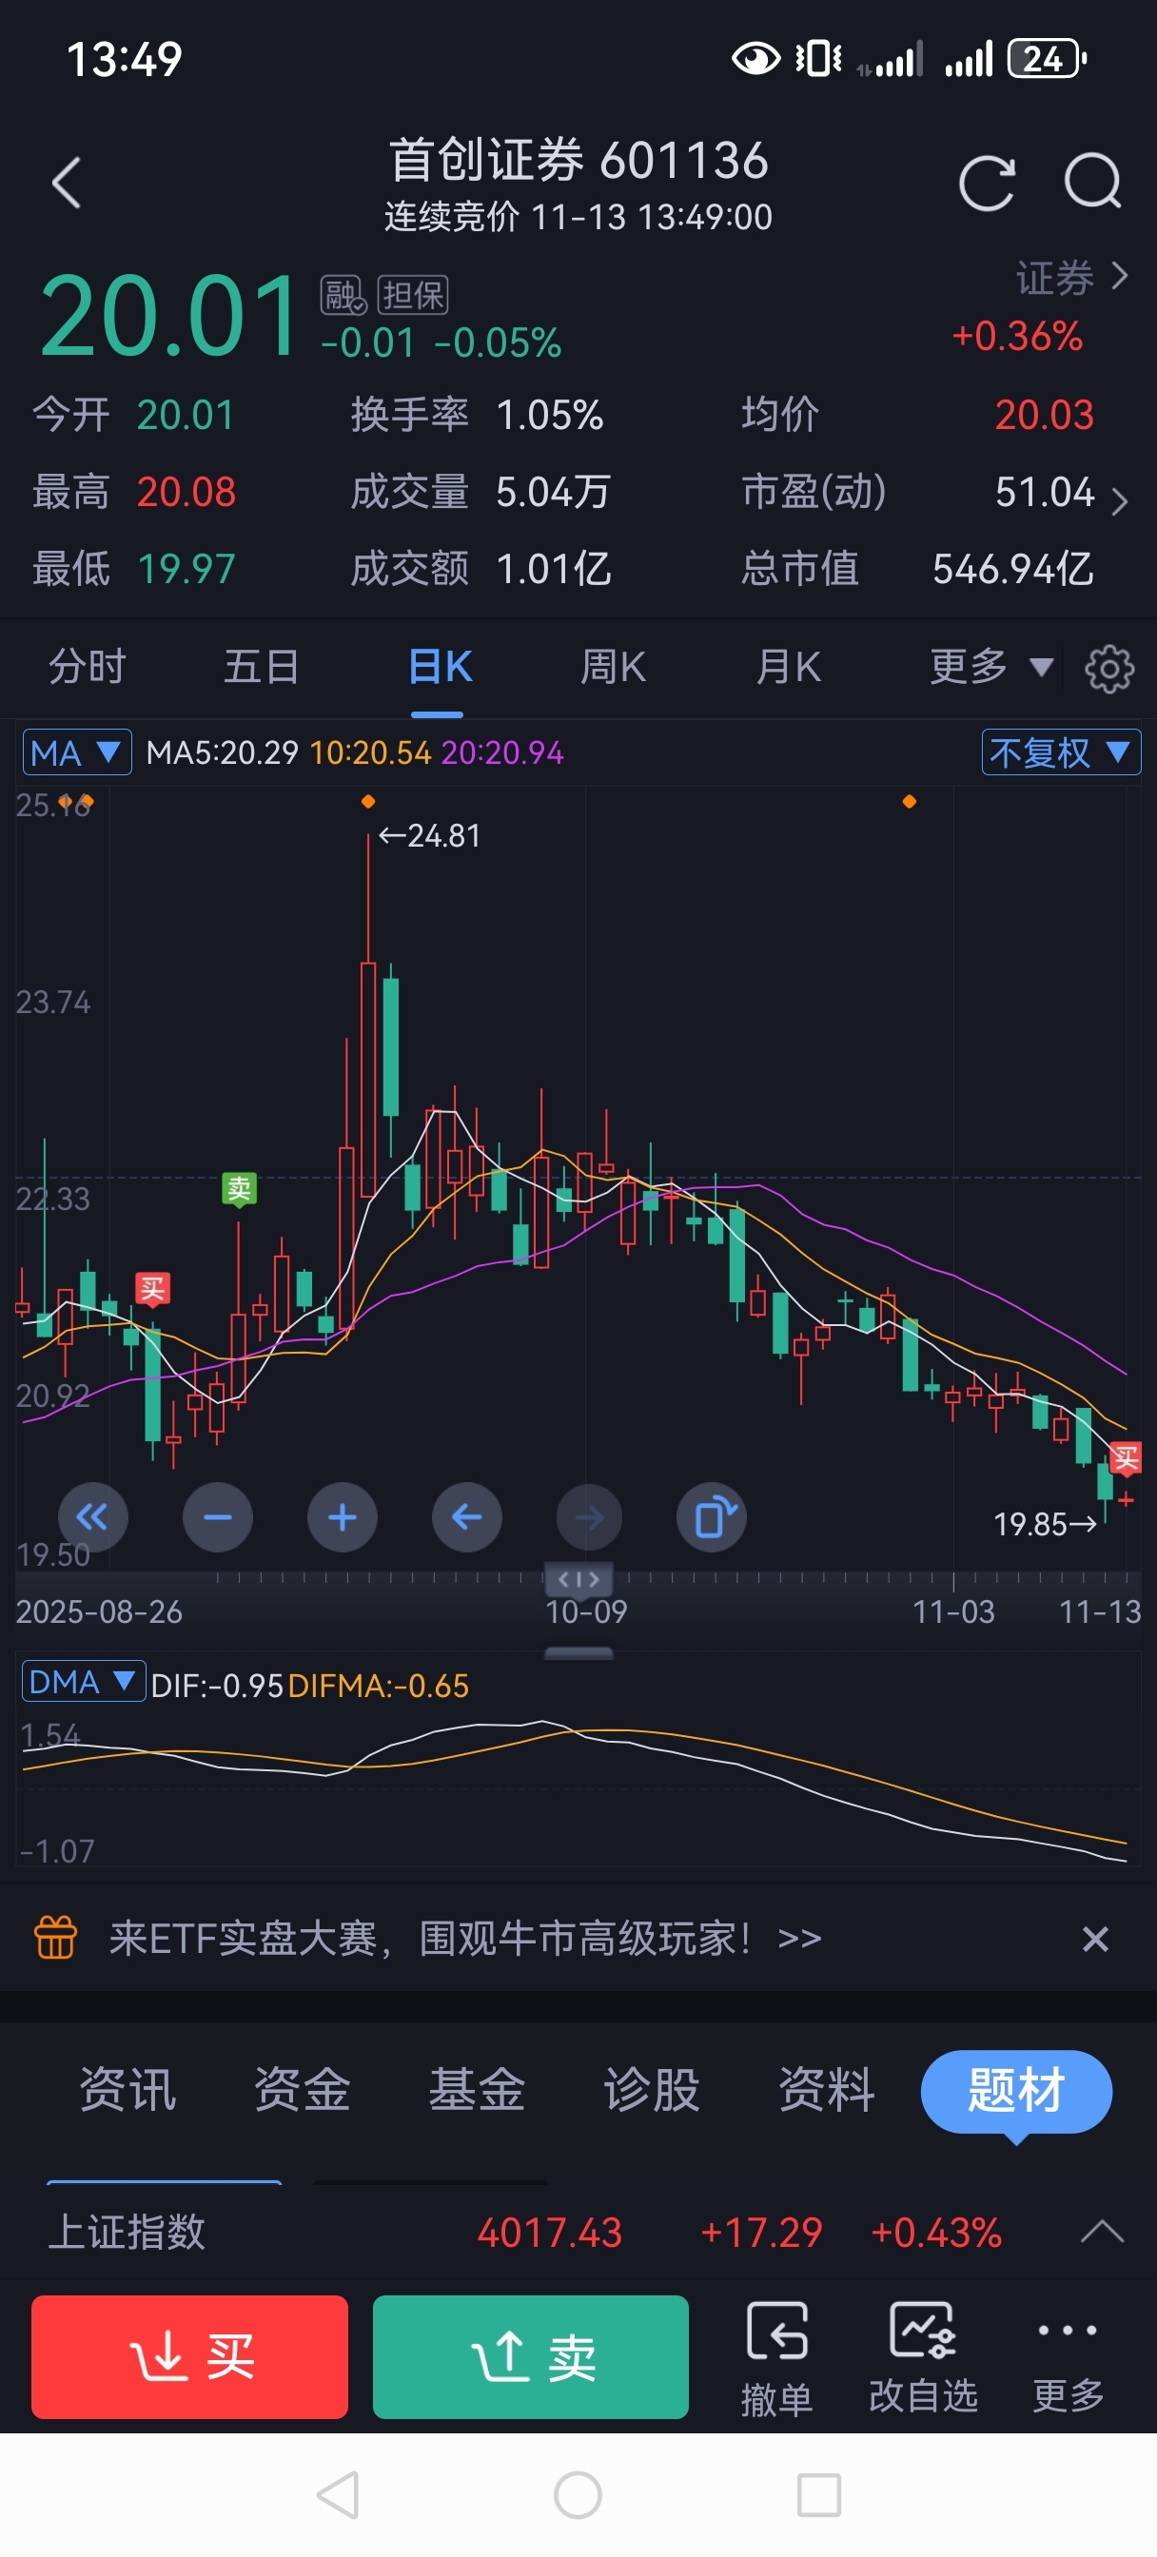Screen dimensions: 1157x2557
Task: Expand 市盈(动) details chevron
Action: pyautogui.click(x=1119, y=501)
